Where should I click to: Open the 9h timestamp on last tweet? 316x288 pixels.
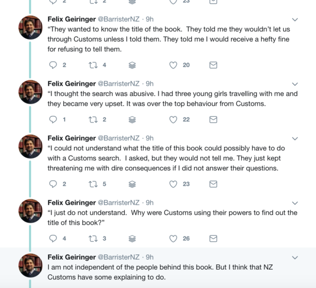[x=150, y=257]
